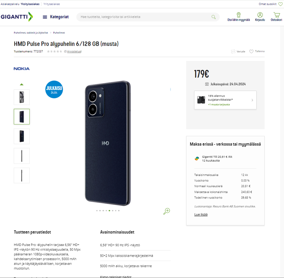The height and width of the screenshot is (278, 284).
Task: Switch to Yritysasiakas tab
Action: 52,4
